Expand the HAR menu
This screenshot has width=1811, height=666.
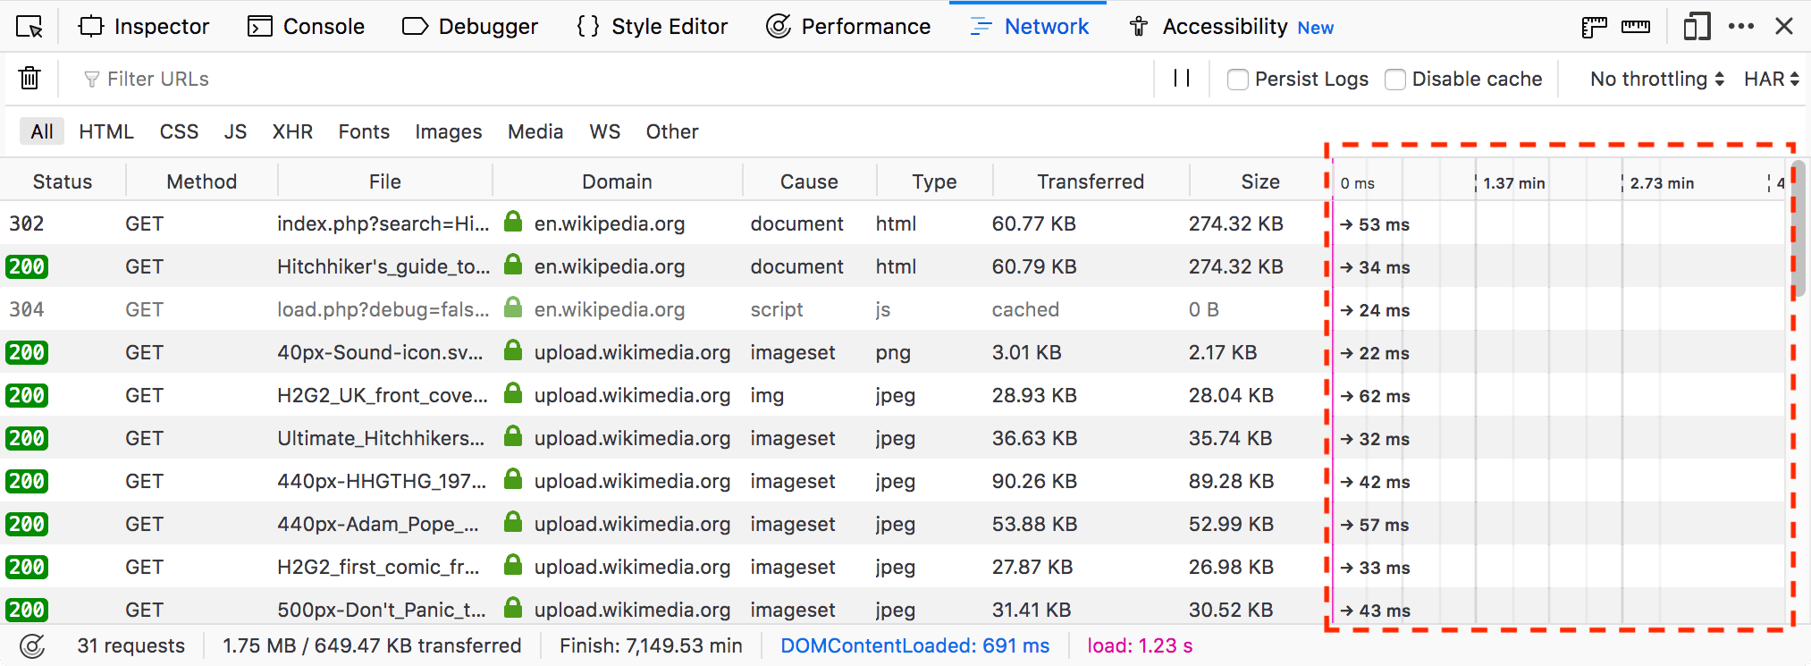(x=1771, y=80)
